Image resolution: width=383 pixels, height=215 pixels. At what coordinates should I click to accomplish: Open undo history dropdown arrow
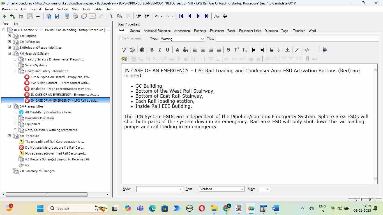click(162, 16)
